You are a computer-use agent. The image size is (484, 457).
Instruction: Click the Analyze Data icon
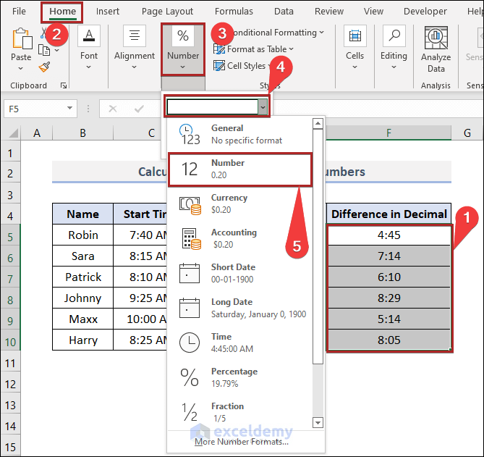436,39
